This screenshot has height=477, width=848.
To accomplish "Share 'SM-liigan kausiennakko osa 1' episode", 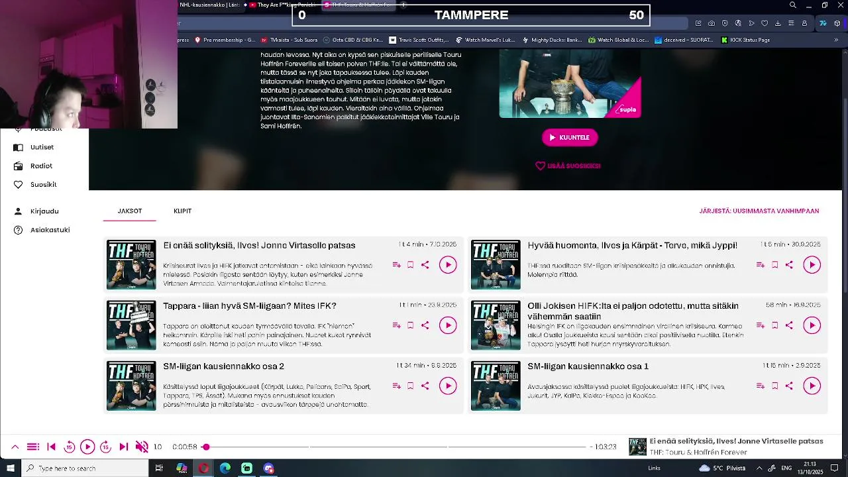I will tap(789, 386).
